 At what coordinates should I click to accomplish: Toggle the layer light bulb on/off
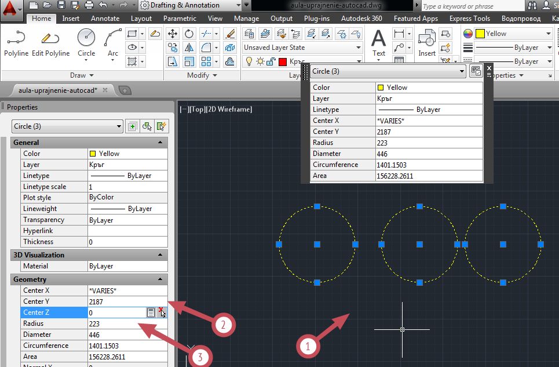click(x=249, y=61)
